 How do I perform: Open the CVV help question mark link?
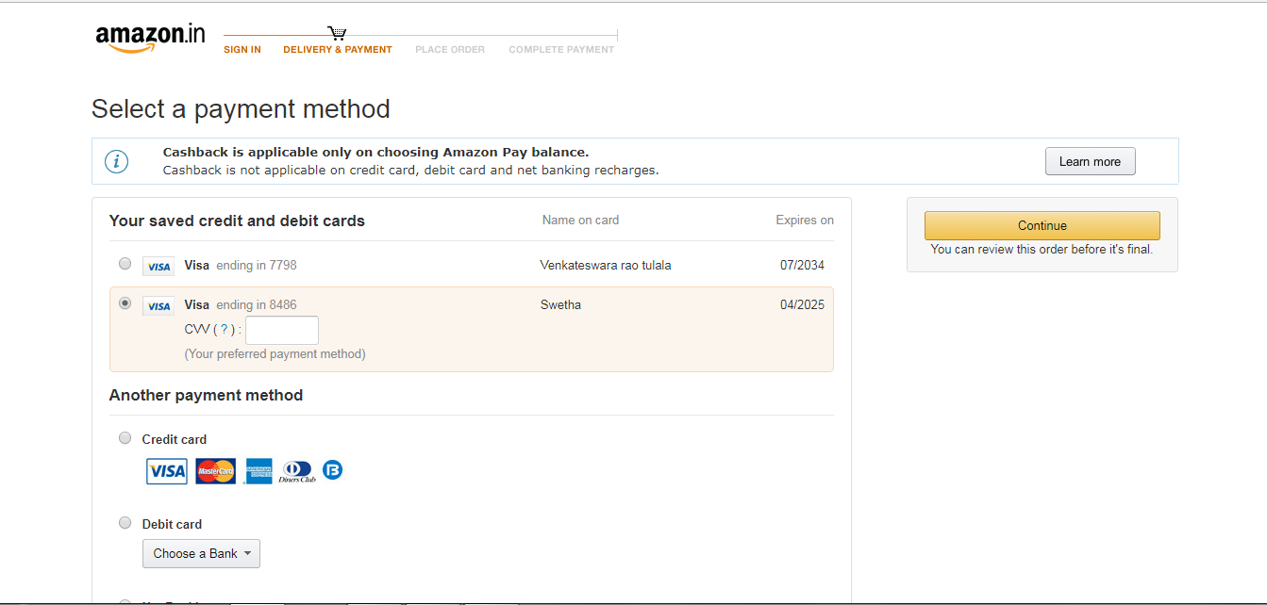tap(224, 330)
